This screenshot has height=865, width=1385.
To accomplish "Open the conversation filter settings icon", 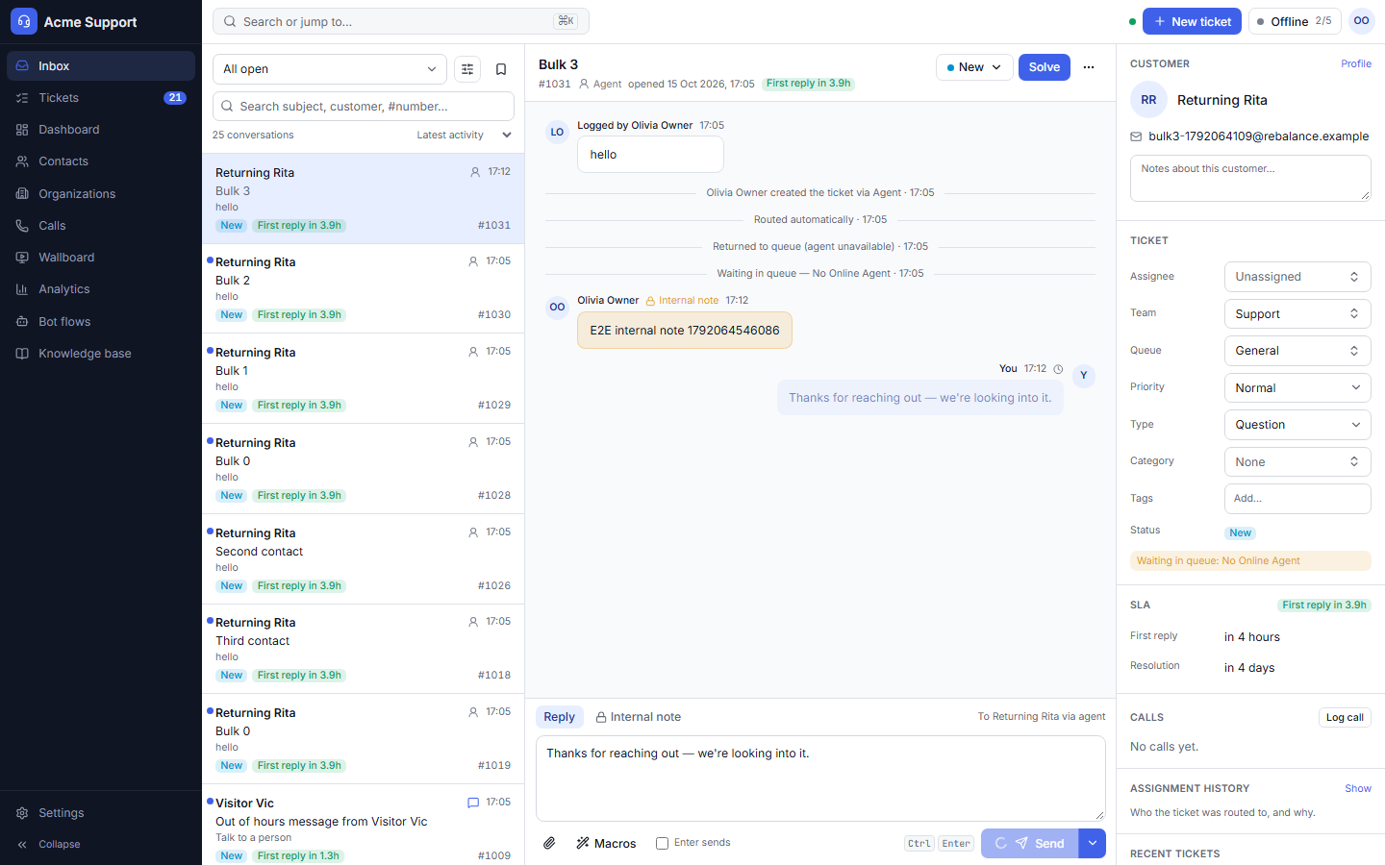I will coord(467,69).
